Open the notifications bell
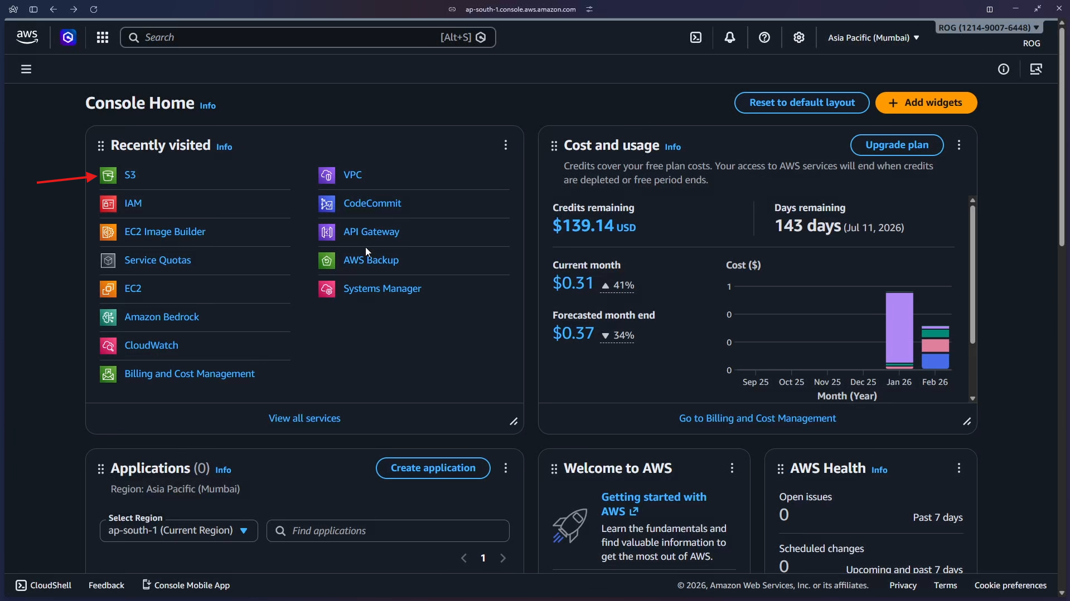This screenshot has height=601, width=1070. tap(730, 37)
